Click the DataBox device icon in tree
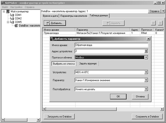 (x=16, y=26)
